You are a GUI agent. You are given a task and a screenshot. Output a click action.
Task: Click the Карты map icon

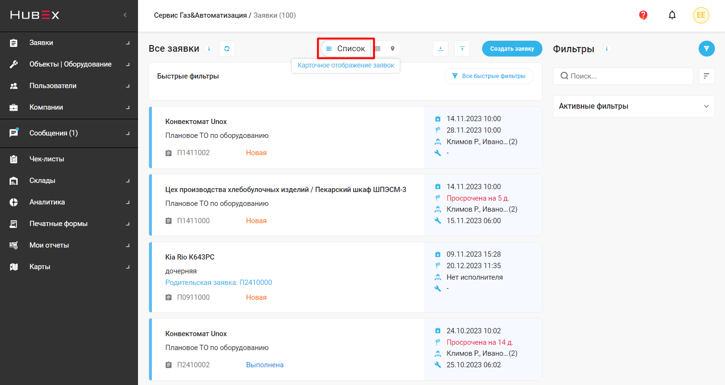14,267
